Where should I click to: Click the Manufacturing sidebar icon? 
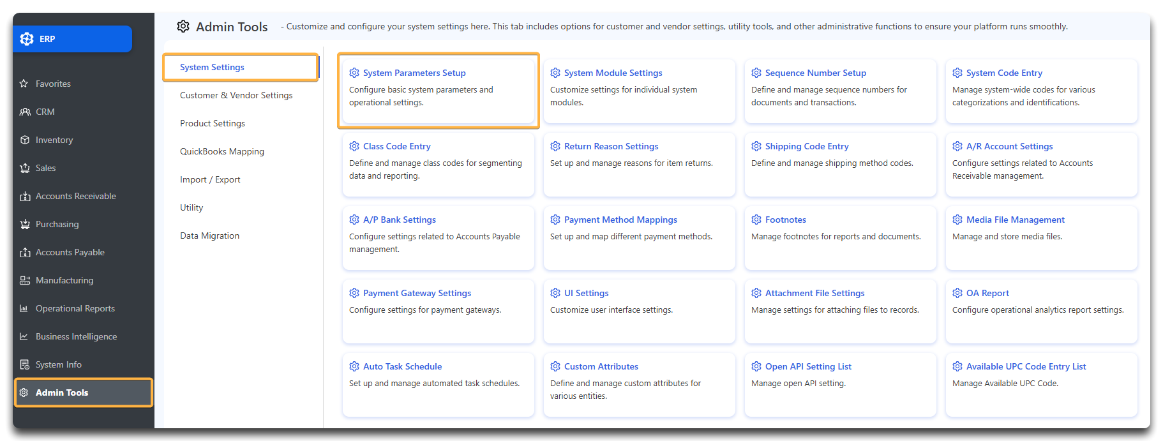[25, 280]
